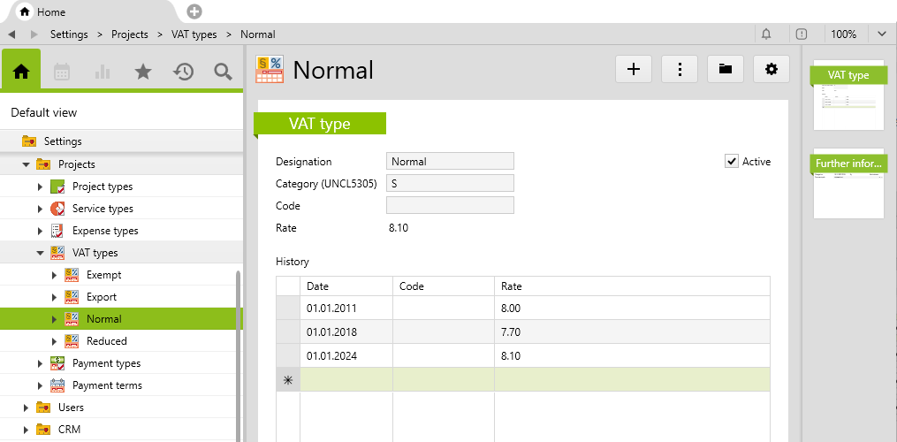Open the bar chart reports icon

click(103, 72)
